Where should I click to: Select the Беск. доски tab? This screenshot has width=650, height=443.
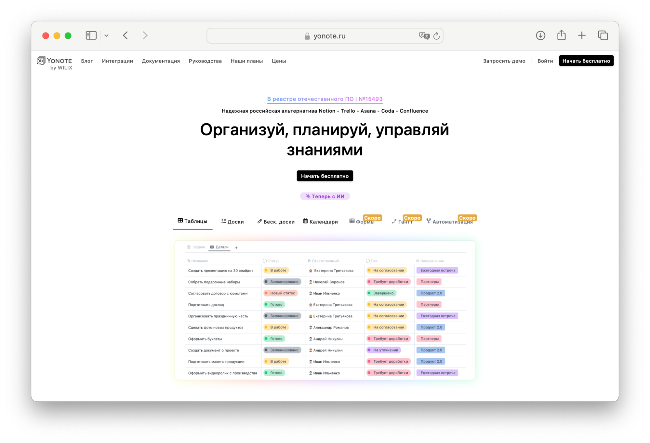(x=276, y=221)
